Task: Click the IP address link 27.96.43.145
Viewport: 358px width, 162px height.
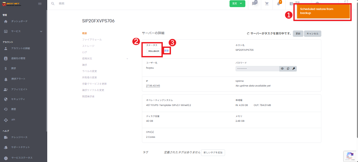Action: click(x=153, y=85)
